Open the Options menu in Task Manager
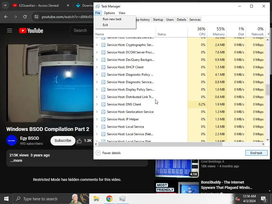 pos(109,13)
